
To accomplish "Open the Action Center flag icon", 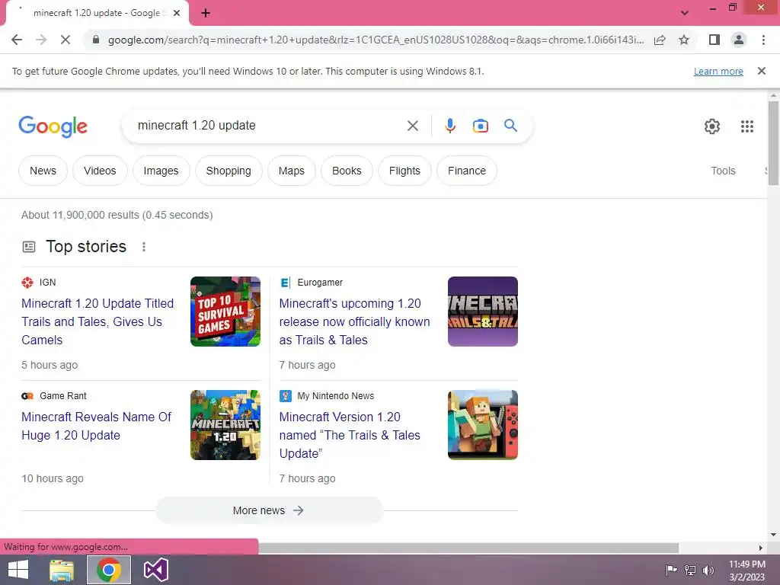I will [671, 570].
